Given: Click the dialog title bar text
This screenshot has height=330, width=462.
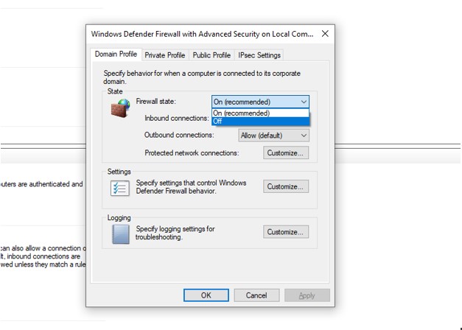Looking at the screenshot, I should pyautogui.click(x=202, y=34).
